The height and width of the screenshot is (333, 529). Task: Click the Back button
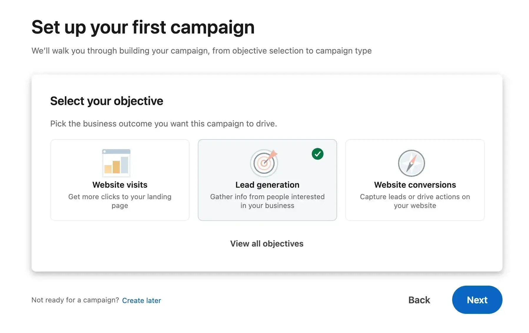coord(419,300)
